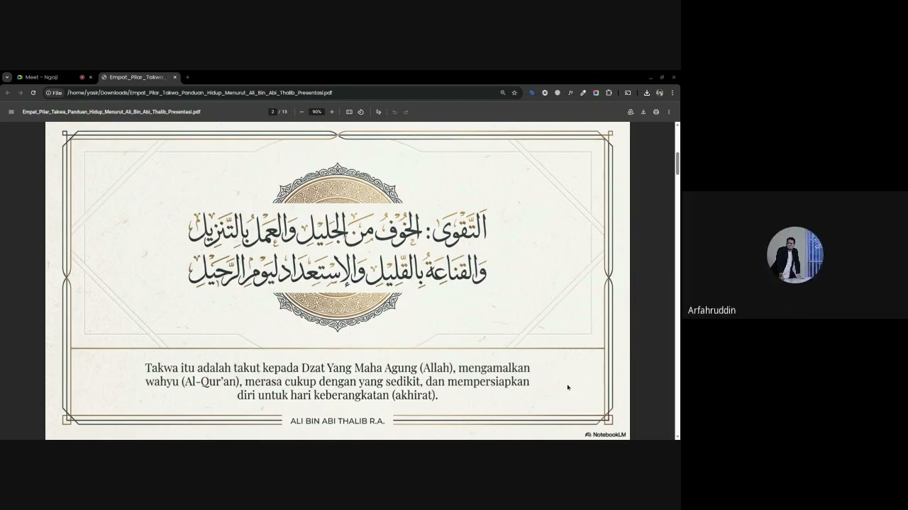
Task: Click the 90% zoom level field
Action: point(316,112)
